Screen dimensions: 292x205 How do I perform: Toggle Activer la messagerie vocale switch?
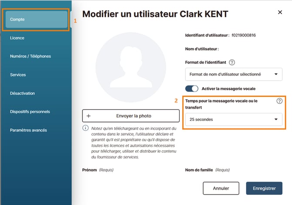click(x=192, y=89)
